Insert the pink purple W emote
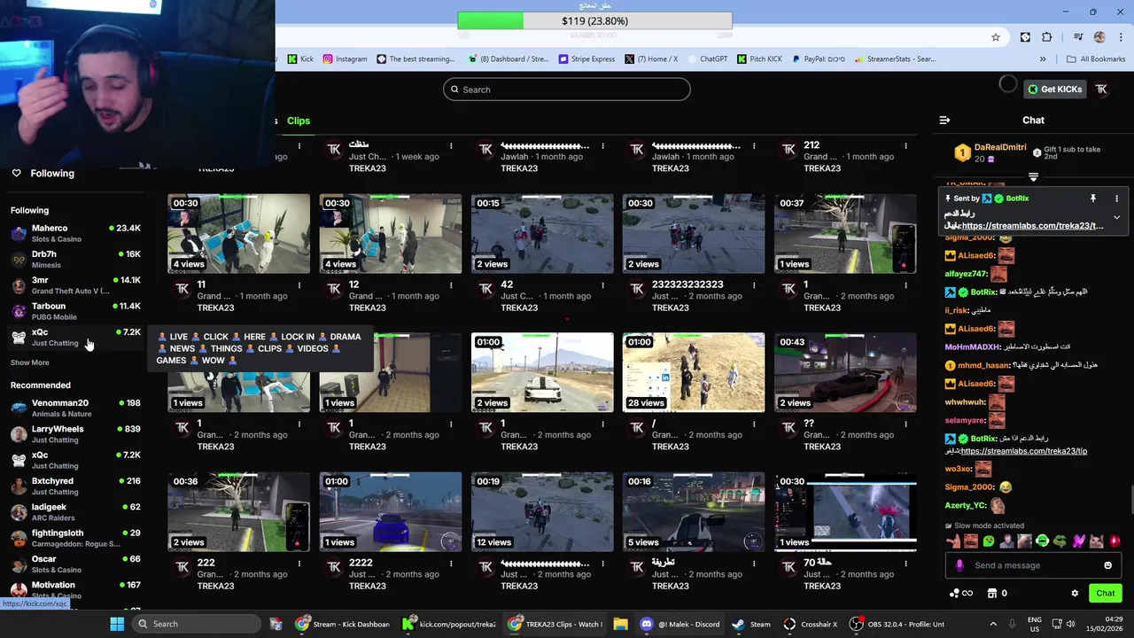This screenshot has height=638, width=1134. click(x=1079, y=541)
